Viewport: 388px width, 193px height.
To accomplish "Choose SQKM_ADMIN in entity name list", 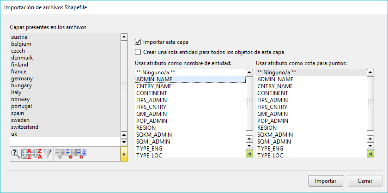I will (x=190, y=135).
